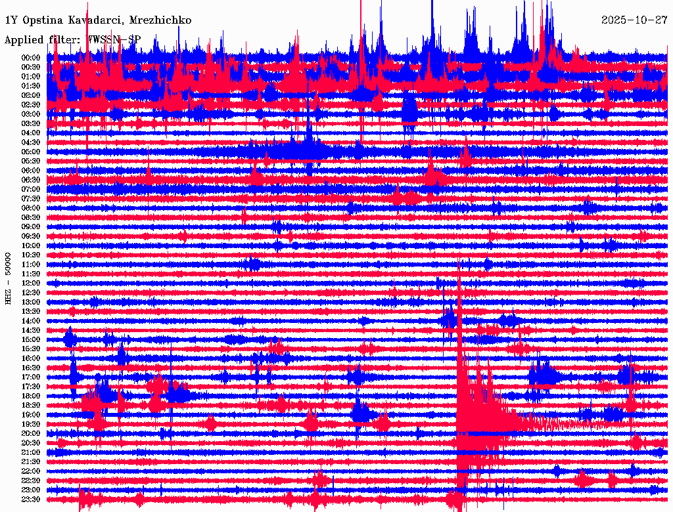Choose the 19:00 time label
Screen dimensions: 673x512
pyautogui.click(x=31, y=415)
